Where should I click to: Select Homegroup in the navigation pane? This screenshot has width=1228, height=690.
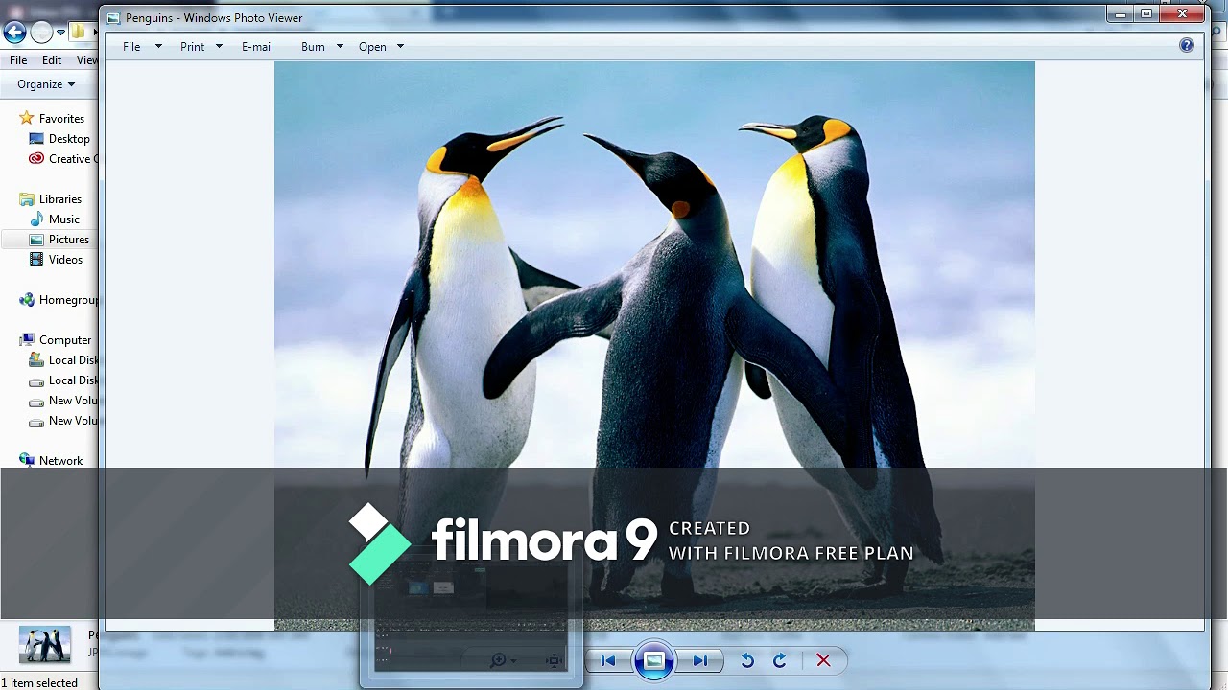point(68,300)
